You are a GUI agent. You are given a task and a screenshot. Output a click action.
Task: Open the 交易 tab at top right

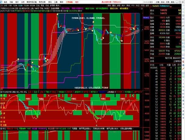pos(168,2)
